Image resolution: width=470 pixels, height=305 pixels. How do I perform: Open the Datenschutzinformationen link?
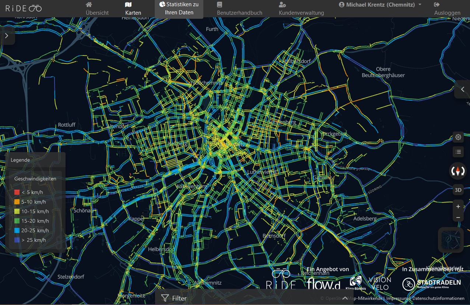438,298
